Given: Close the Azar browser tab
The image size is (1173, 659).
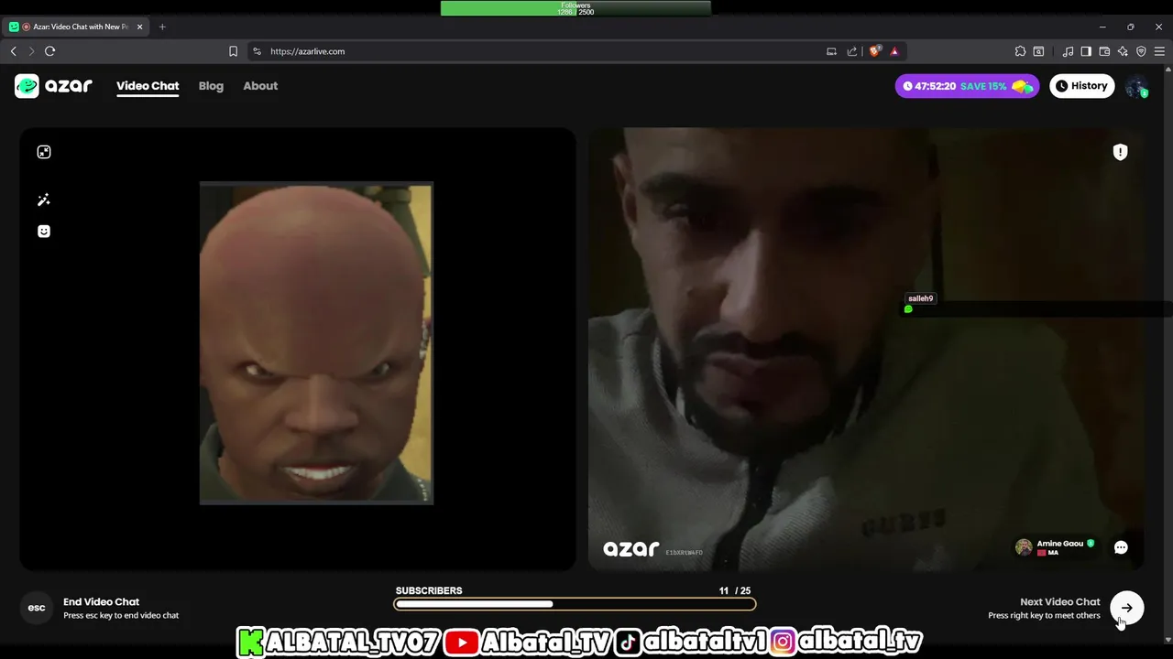Looking at the screenshot, I should 140,27.
